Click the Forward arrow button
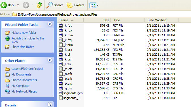The width and height of the screenshot is (191, 107). 26,5
